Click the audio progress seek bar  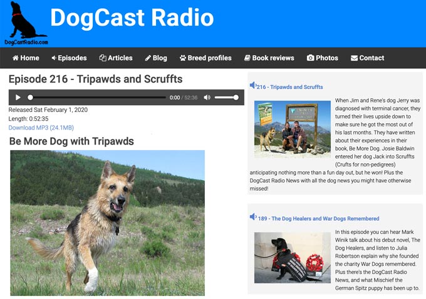coord(97,98)
